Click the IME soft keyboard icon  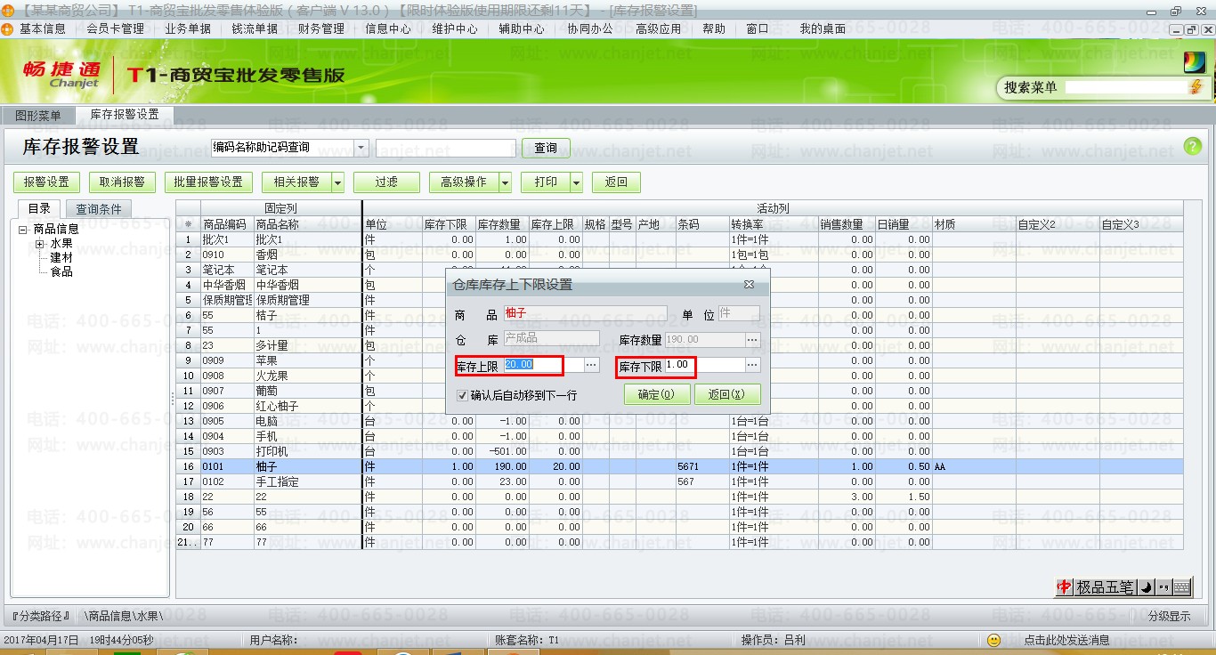(x=1181, y=587)
